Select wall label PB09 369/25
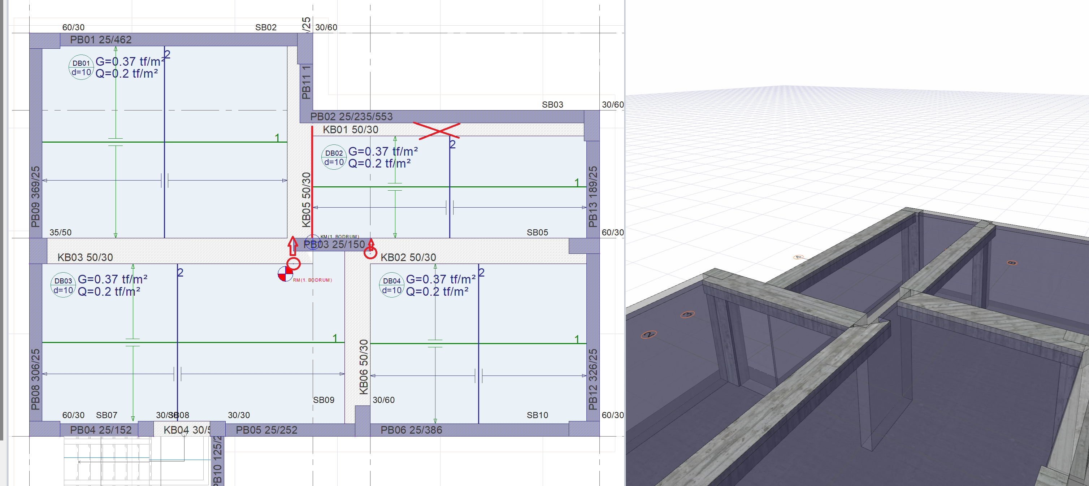The height and width of the screenshot is (486, 1089). (35, 196)
